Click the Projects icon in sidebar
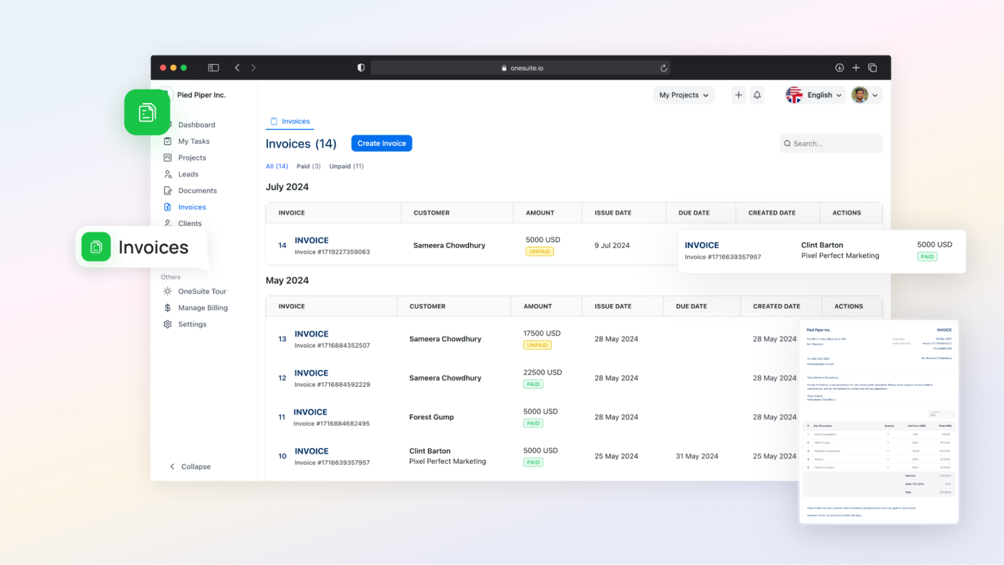 click(167, 158)
